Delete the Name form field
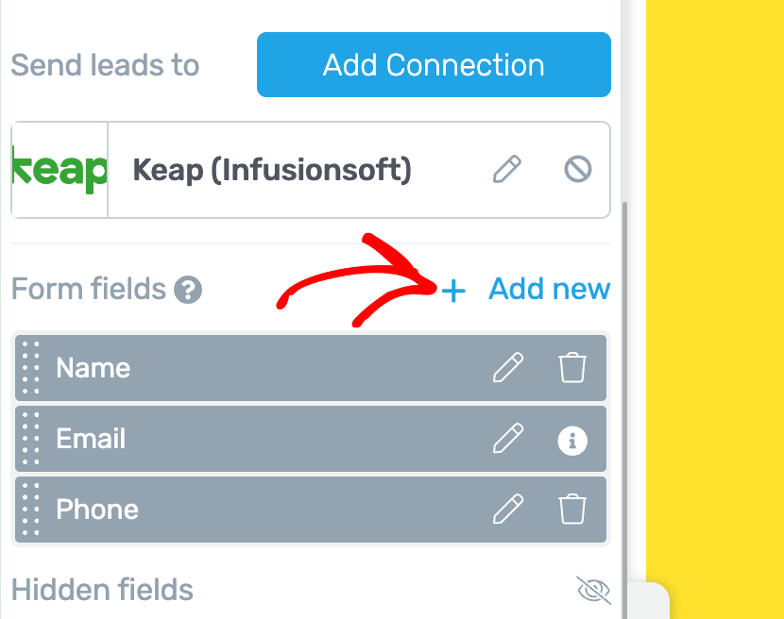 571,368
